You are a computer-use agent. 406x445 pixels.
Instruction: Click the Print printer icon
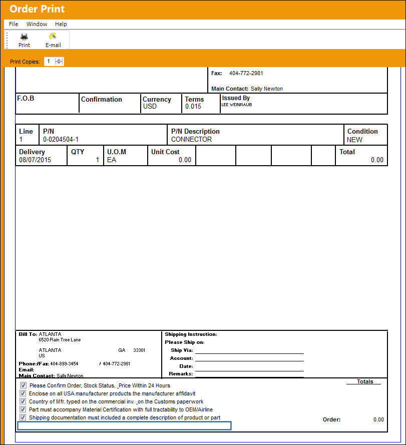[x=24, y=37]
